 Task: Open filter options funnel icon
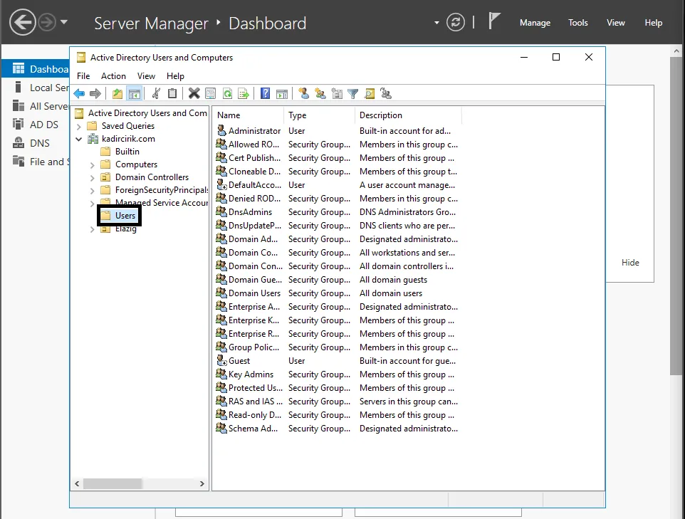(x=353, y=93)
